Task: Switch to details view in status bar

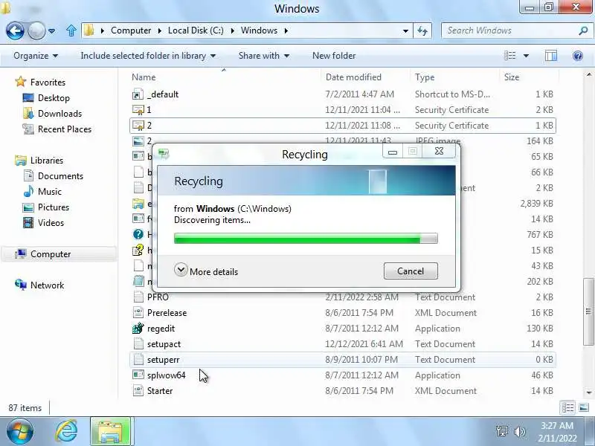Action: (567, 407)
